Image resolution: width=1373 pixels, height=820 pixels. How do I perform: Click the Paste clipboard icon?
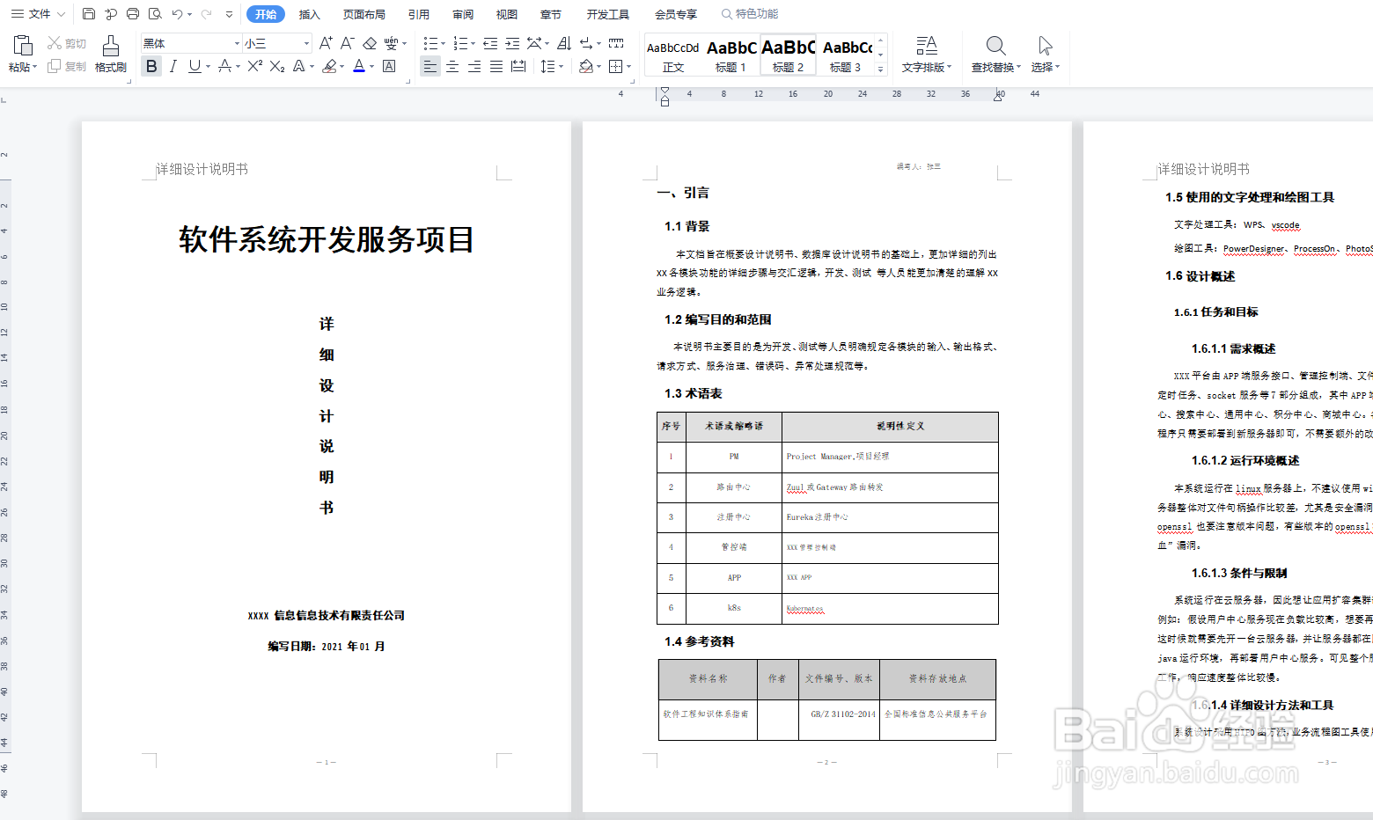click(x=23, y=45)
